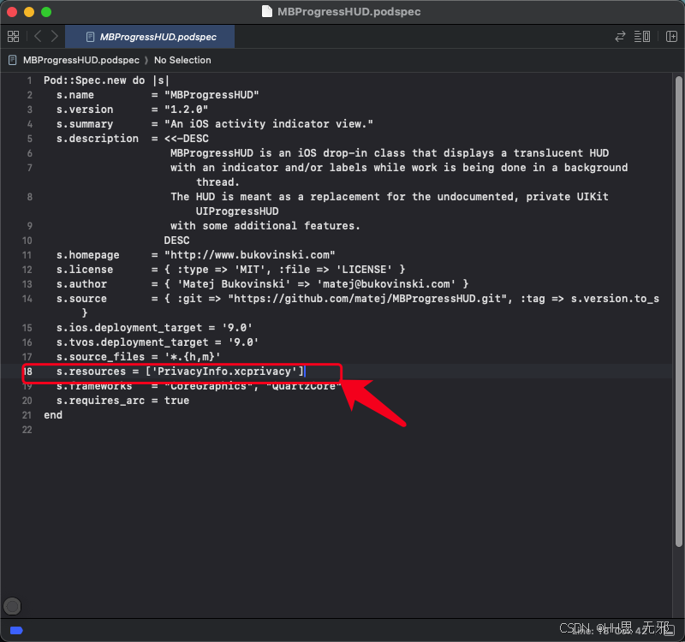The image size is (685, 642).
Task: Click the s.name "MBProgressHUD" line
Action: click(158, 95)
